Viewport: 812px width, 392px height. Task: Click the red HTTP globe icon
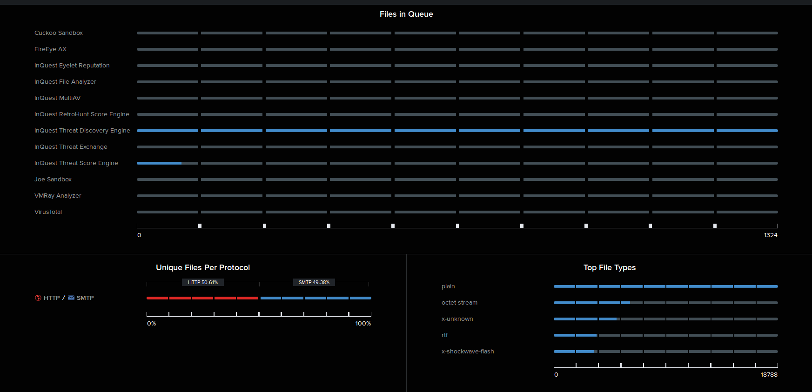[x=38, y=298]
